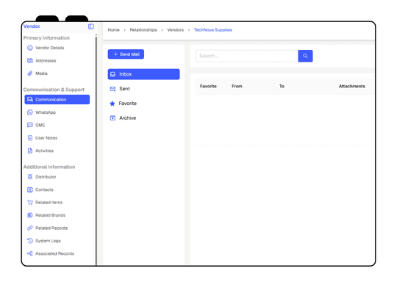The height and width of the screenshot is (282, 397).
Task: Click the Communication & Support section heading
Action: pos(54,90)
